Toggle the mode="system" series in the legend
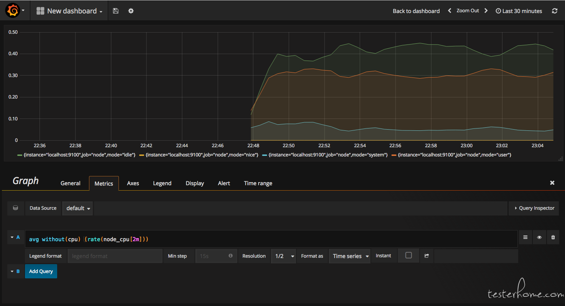The width and height of the screenshot is (565, 306). coord(328,155)
